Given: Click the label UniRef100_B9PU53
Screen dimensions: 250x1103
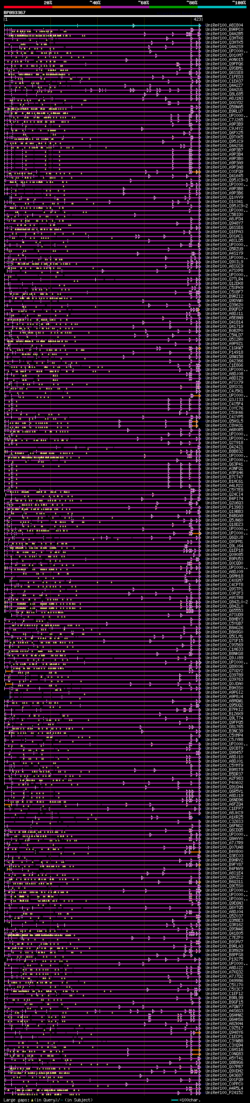Looking at the screenshot, I should click(x=224, y=559).
